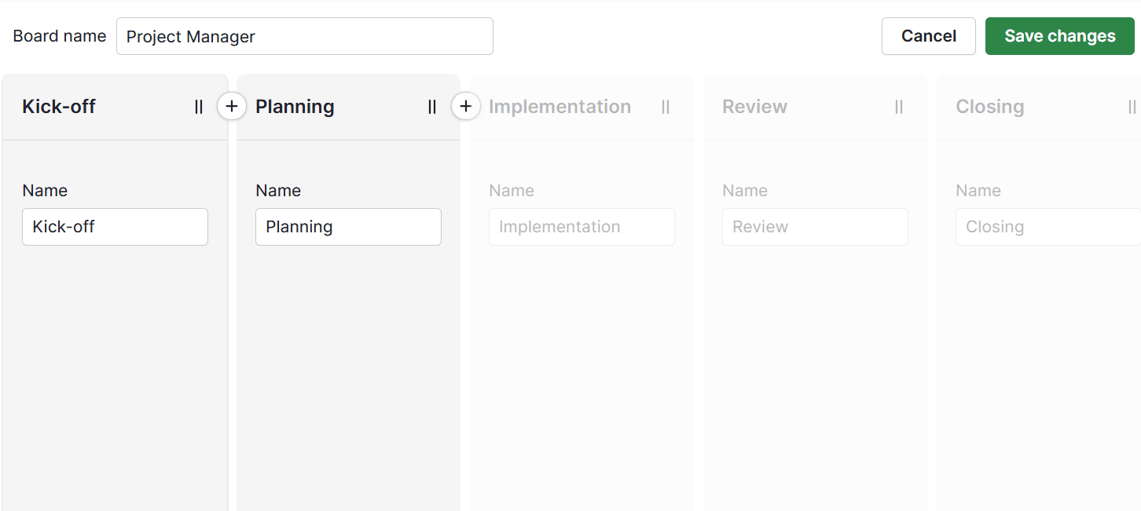Edit the Kick-off column name field
Viewport: 1141px width, 511px height.
pos(115,227)
